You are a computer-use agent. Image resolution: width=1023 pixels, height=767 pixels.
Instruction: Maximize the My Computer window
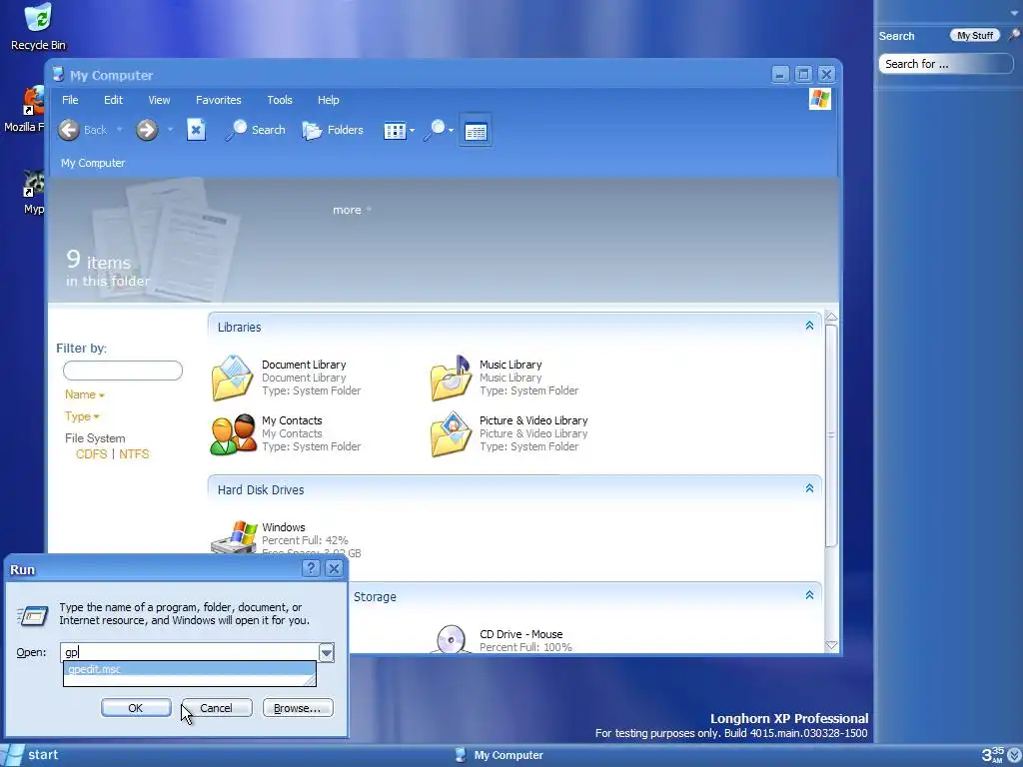pos(803,74)
